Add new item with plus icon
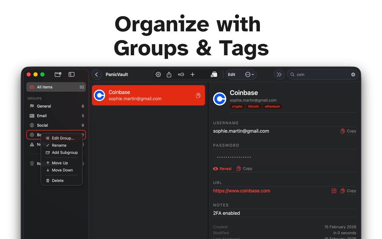Image resolution: width=382 pixels, height=239 pixels. (x=192, y=74)
